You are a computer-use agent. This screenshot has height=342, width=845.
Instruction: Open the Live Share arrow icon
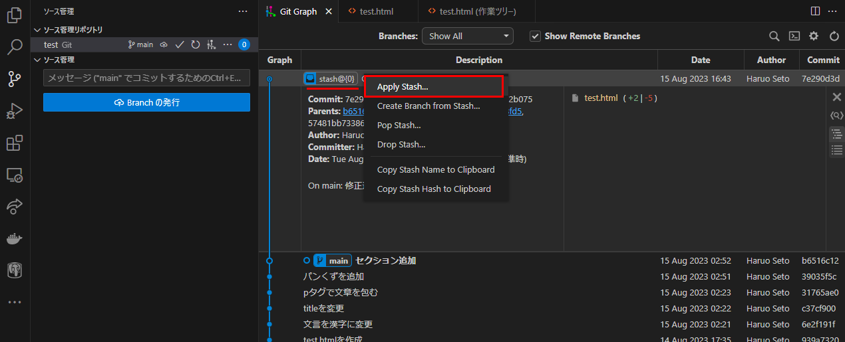coord(15,207)
